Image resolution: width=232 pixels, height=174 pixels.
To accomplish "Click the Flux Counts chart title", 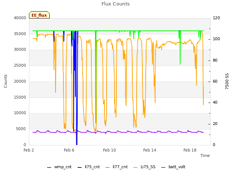I will (116, 4).
